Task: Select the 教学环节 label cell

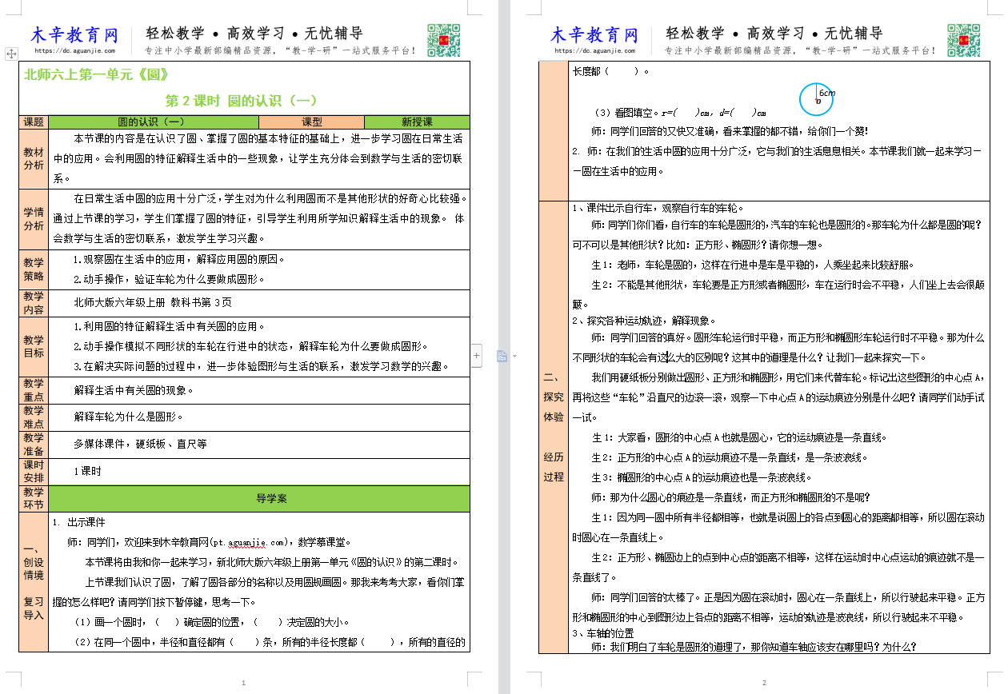Action: pos(34,498)
